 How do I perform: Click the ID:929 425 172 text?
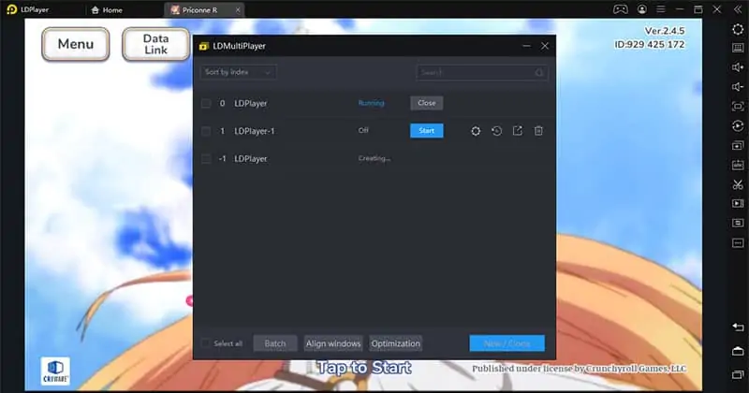(649, 44)
